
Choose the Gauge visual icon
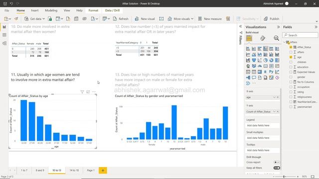point(260,66)
